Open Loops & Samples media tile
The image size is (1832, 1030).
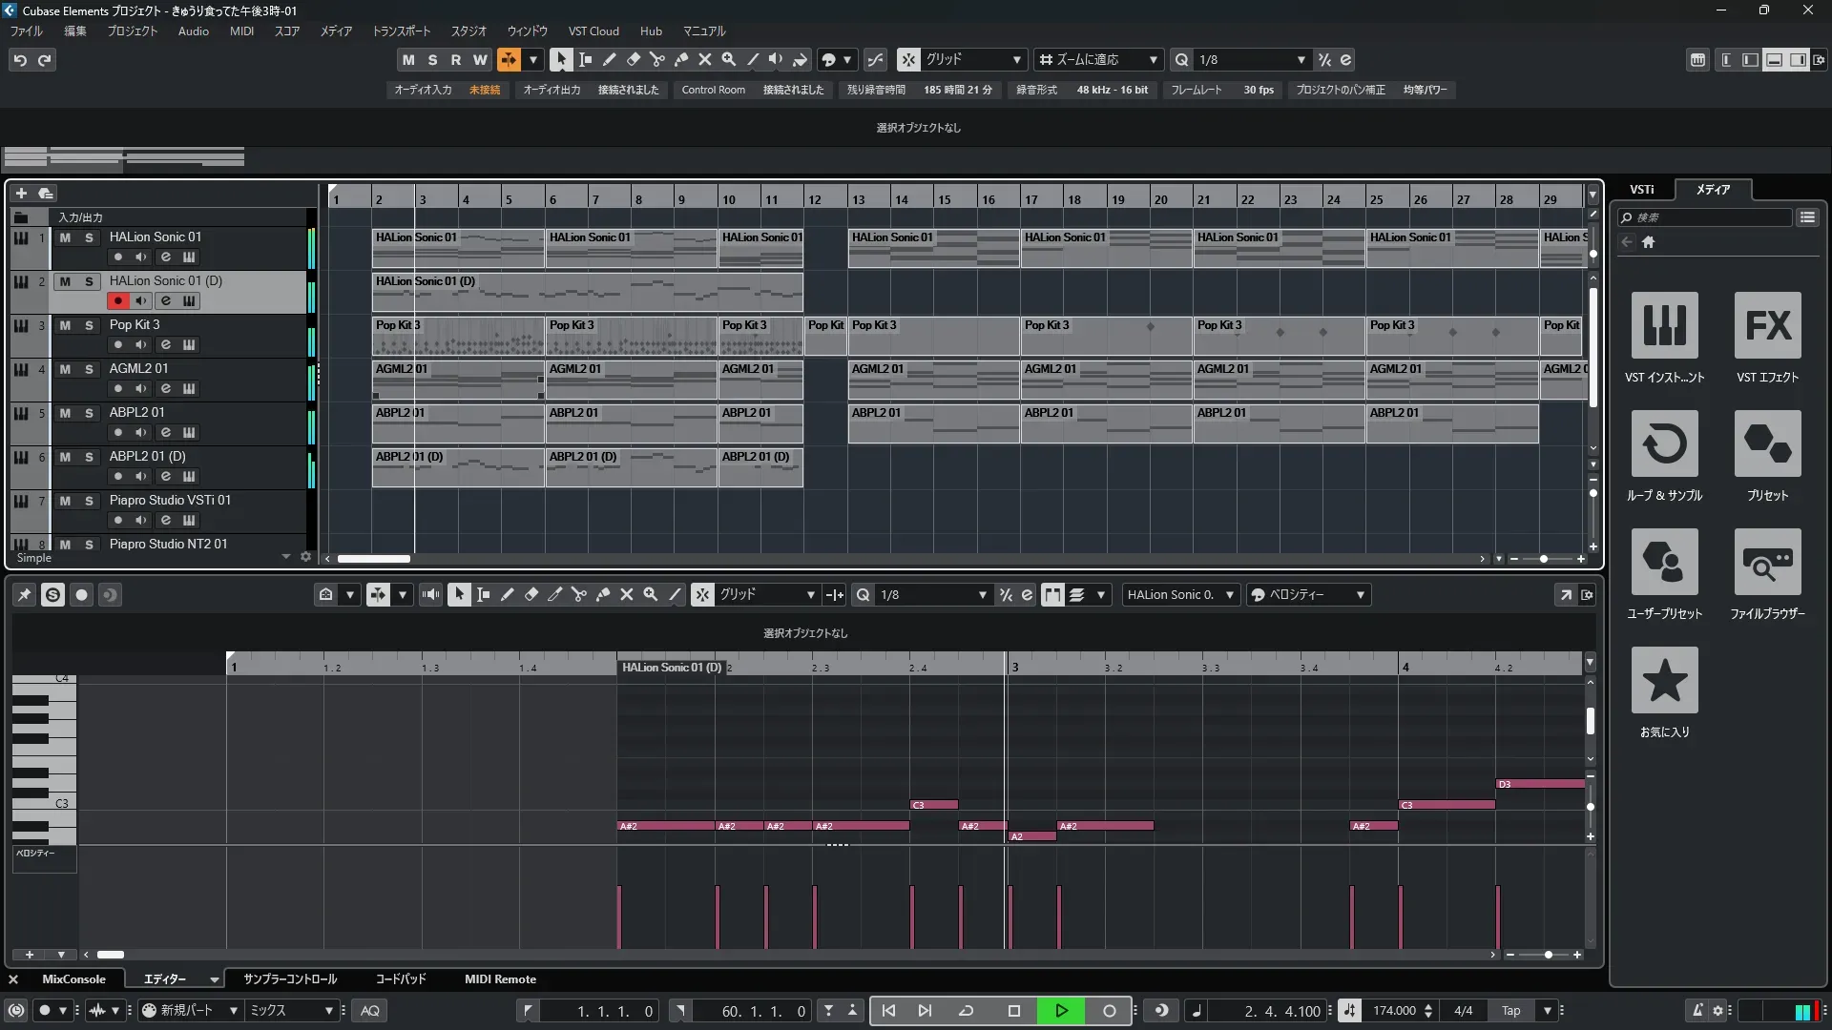(x=1664, y=444)
